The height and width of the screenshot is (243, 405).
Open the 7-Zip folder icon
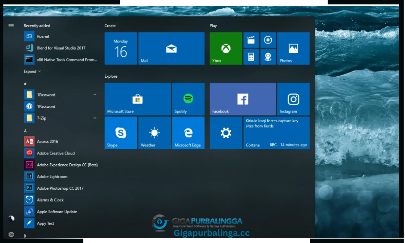29,118
